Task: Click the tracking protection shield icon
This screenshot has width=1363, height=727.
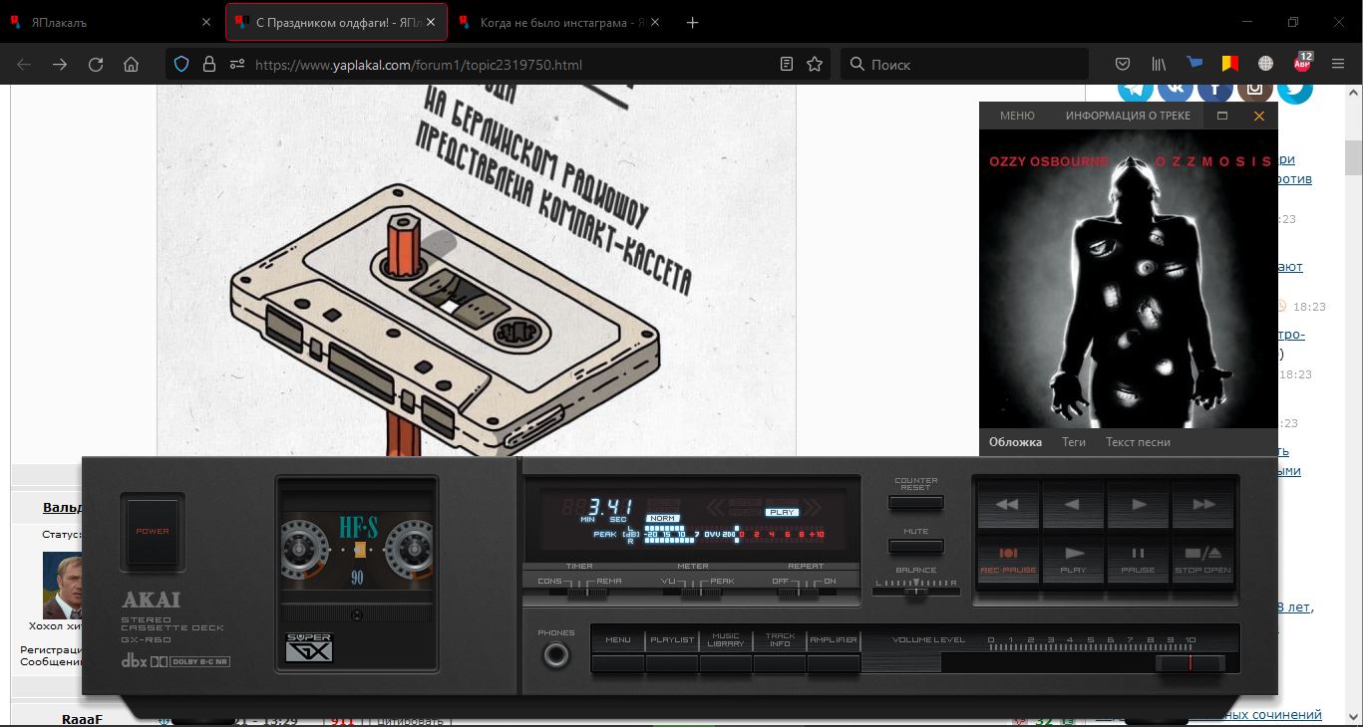Action: coord(181,64)
